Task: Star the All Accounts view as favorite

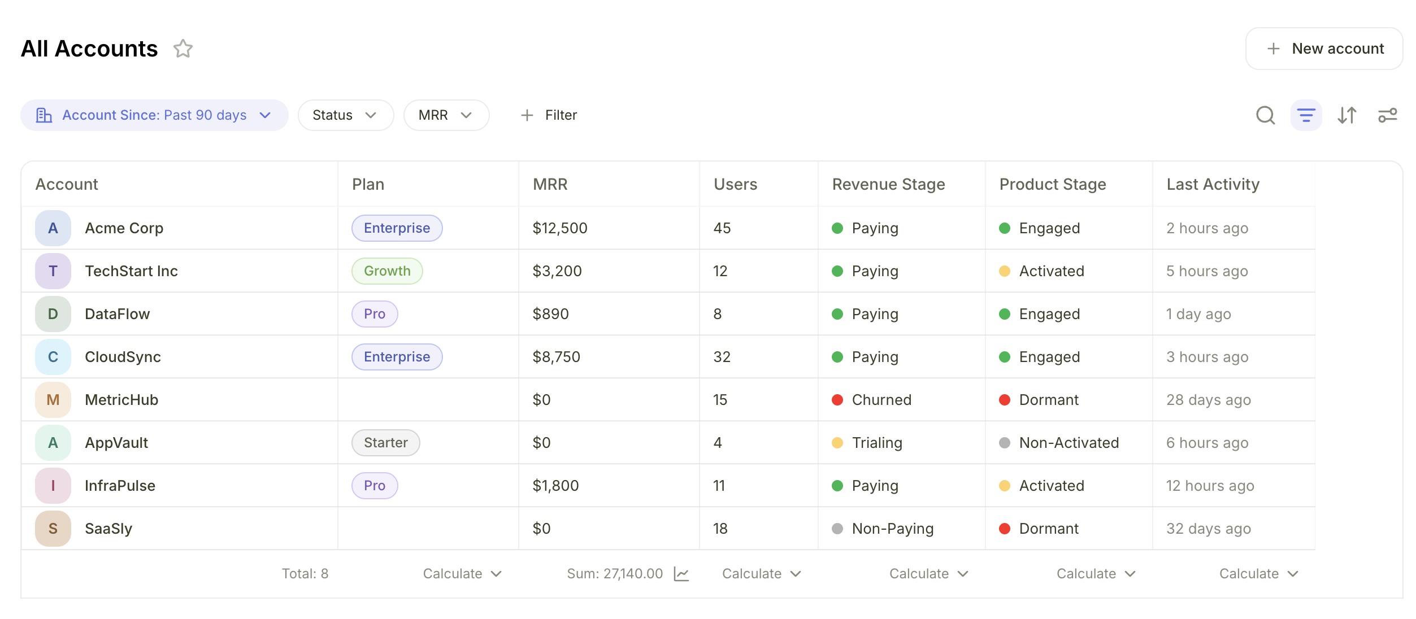Action: pos(184,49)
